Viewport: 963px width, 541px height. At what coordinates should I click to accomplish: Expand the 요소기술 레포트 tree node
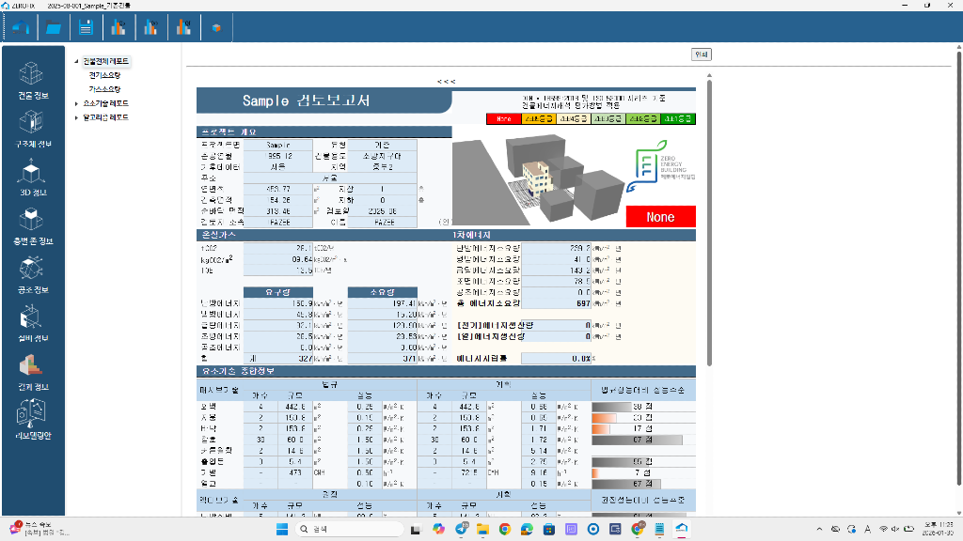tap(76, 103)
